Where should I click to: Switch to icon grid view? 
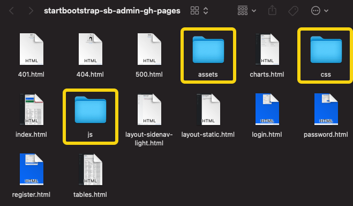pyautogui.click(x=194, y=11)
